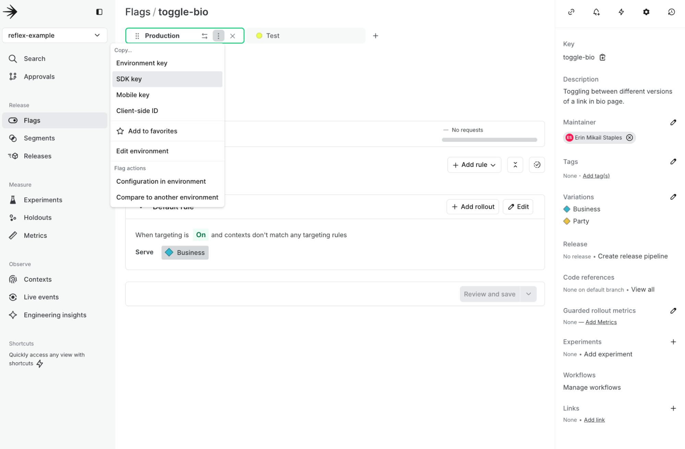The image size is (685, 449).
Task: Switch to the Test environment tab
Action: click(x=272, y=36)
